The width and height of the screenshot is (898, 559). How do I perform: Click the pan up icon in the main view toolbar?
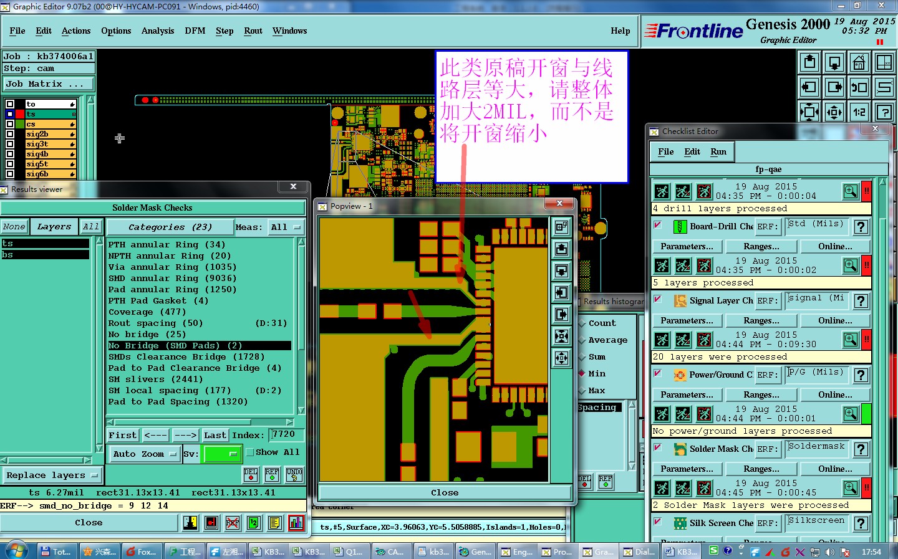tap(809, 62)
